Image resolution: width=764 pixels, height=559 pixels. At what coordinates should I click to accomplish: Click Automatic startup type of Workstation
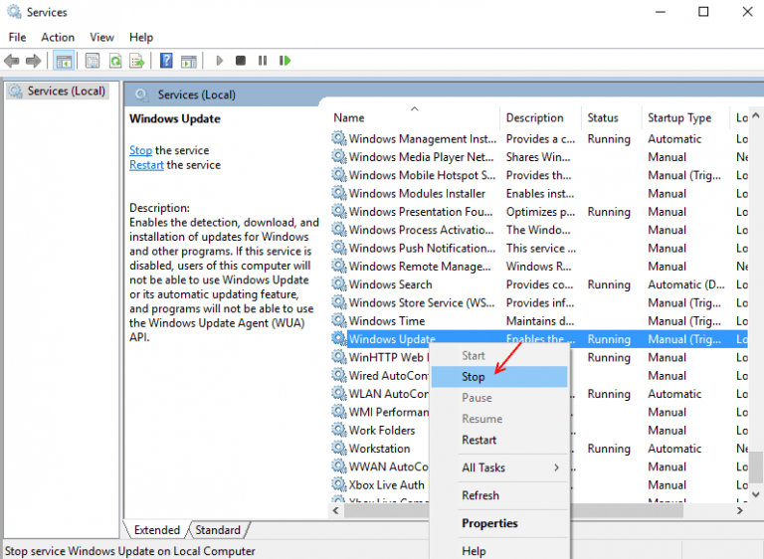(674, 448)
